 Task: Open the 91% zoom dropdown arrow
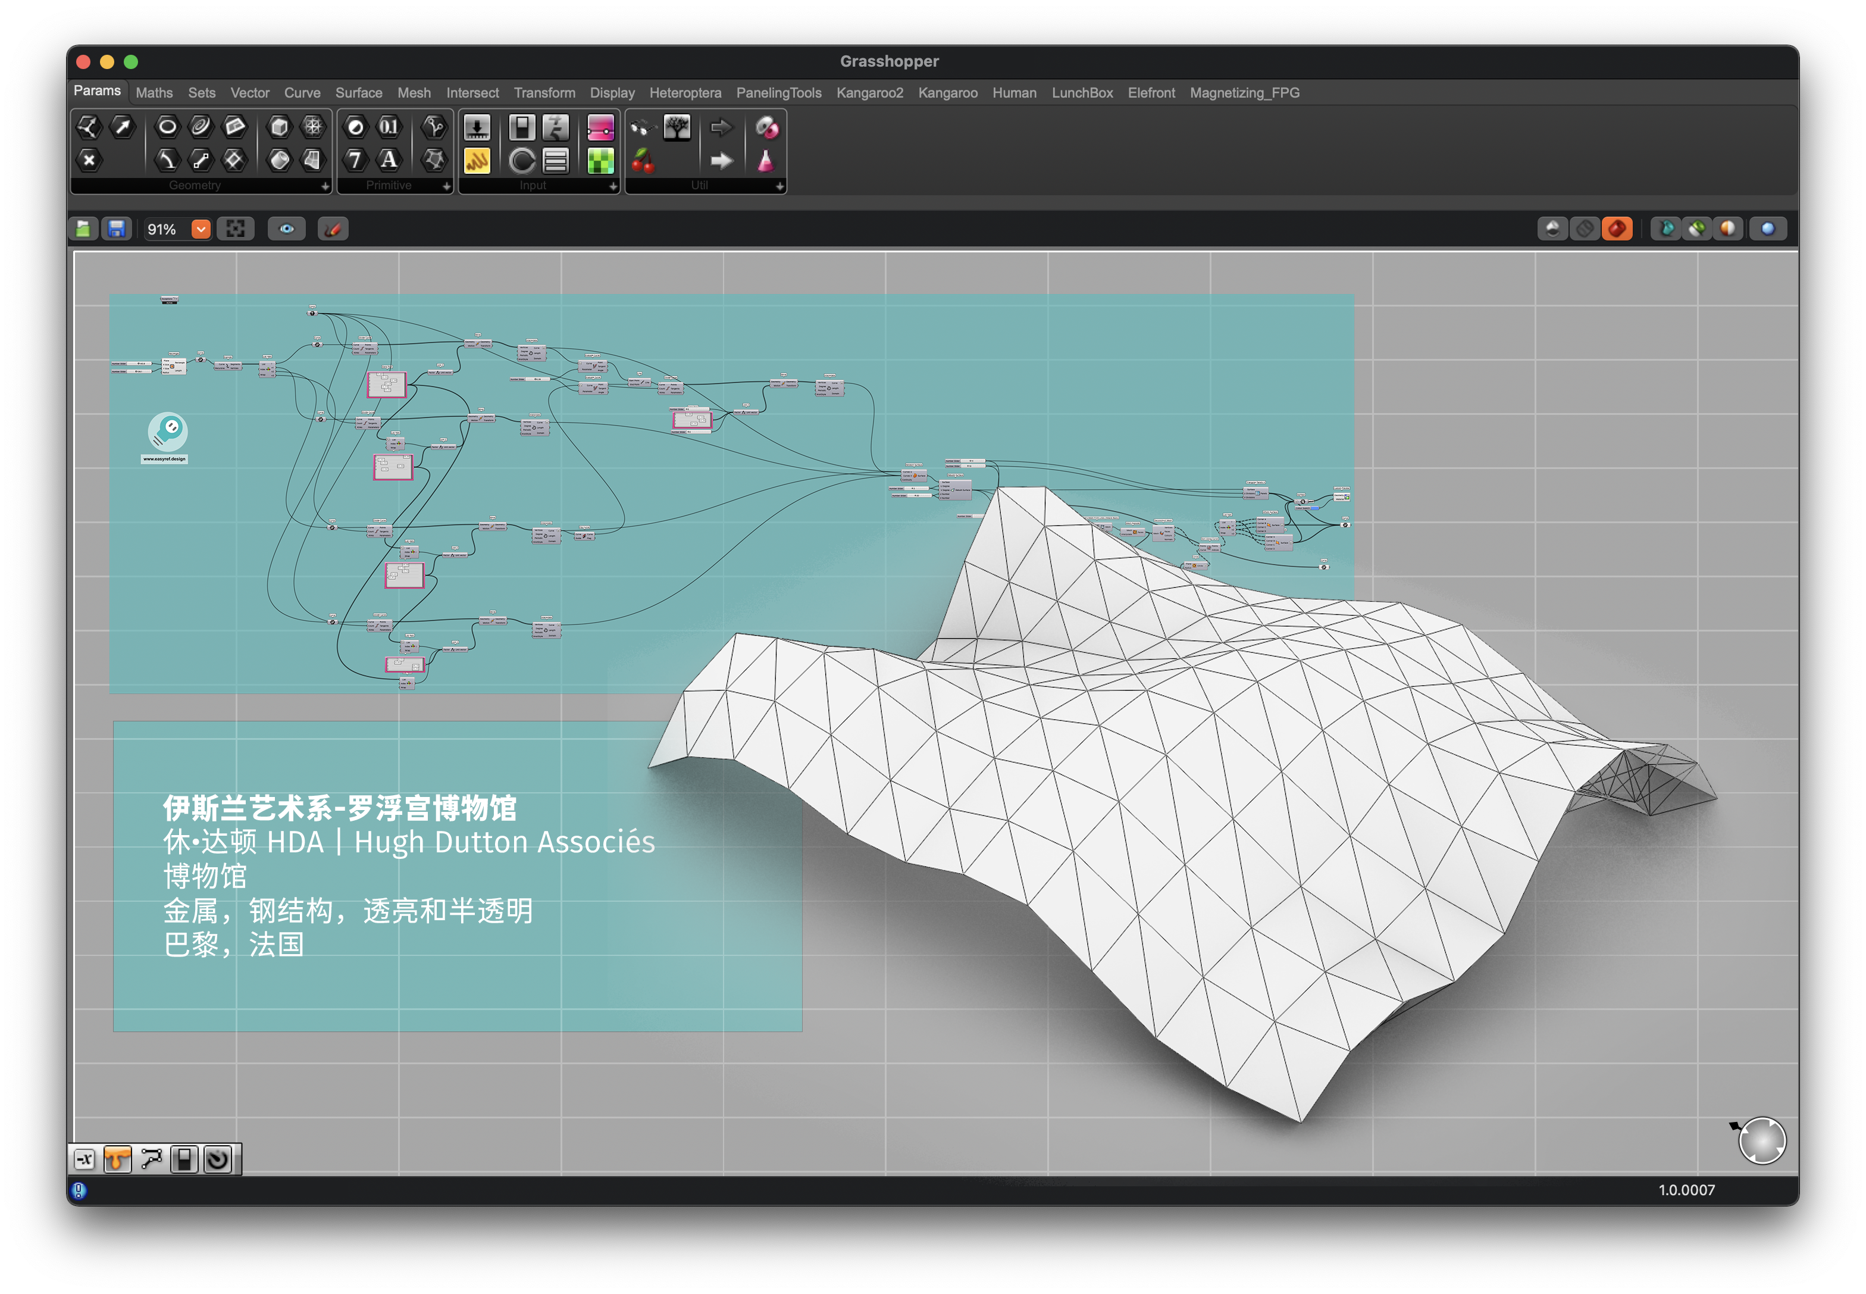pos(201,229)
